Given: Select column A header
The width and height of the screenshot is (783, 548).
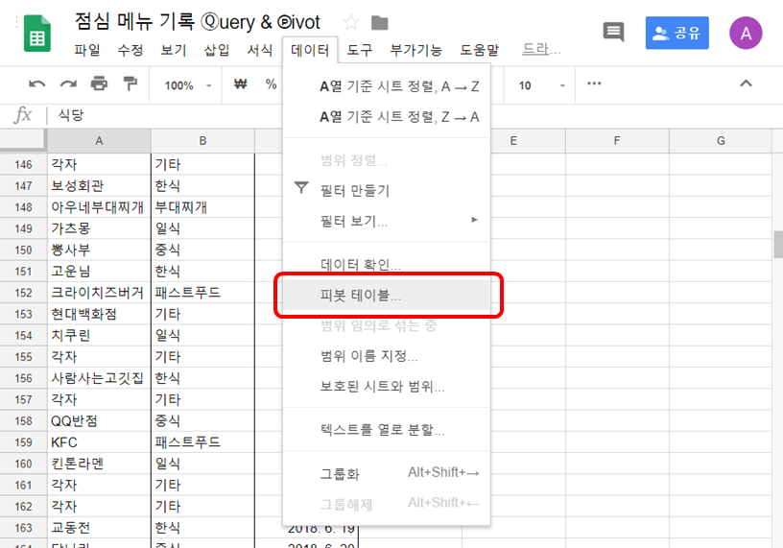Looking at the screenshot, I should pos(99,141).
